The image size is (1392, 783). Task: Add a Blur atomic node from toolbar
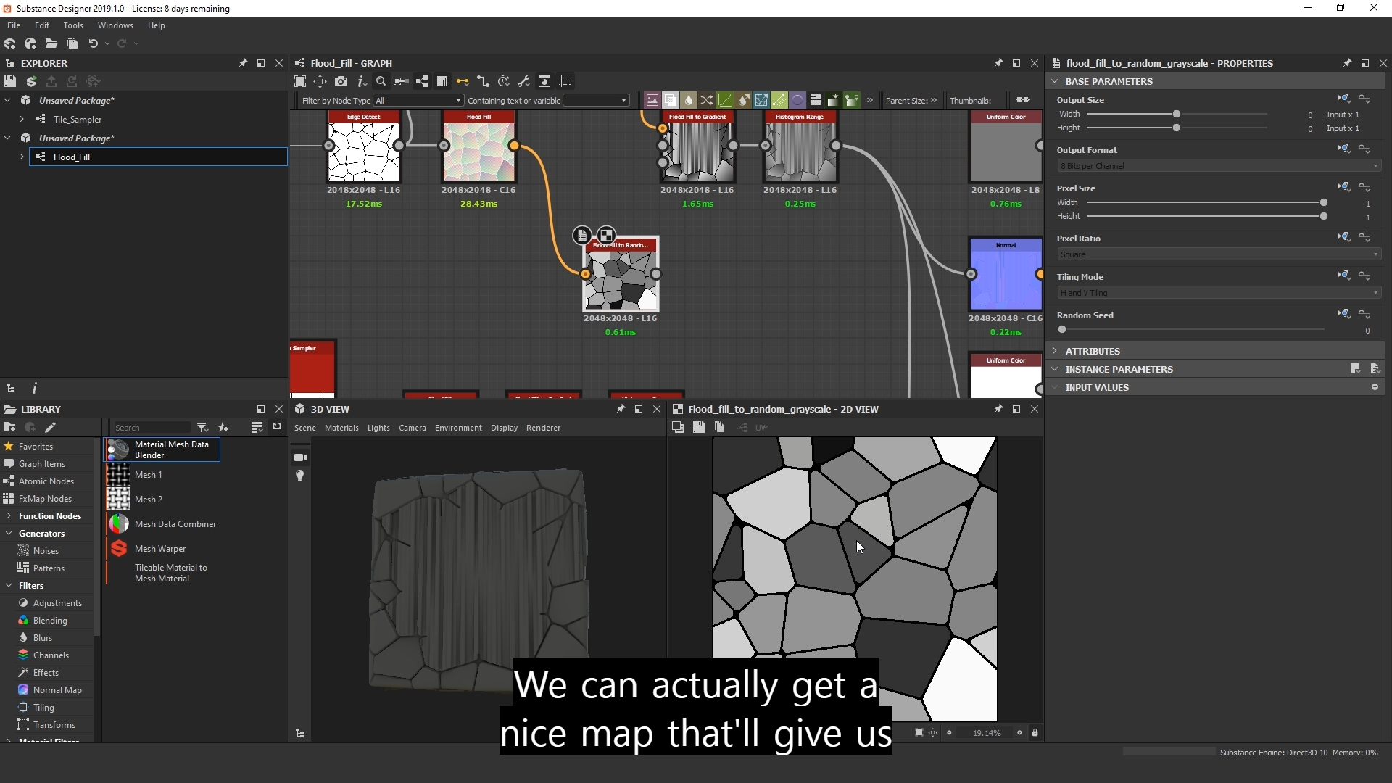(x=689, y=100)
